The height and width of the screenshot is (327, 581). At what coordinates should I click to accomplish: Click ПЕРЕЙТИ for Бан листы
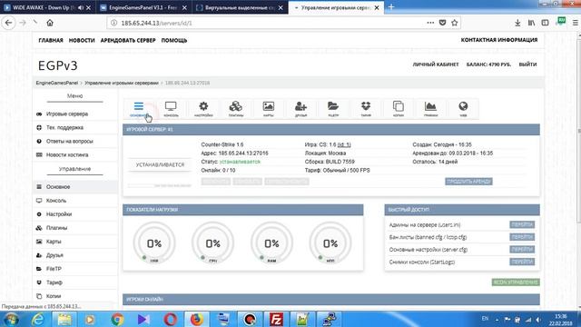(x=522, y=237)
